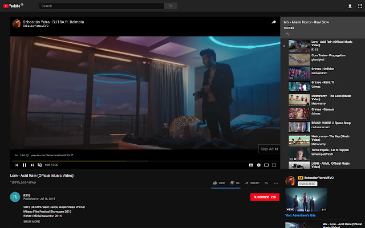
Task: Play BEACH HOUSE // Space Song from playlist
Action: pyautogui.click(x=322, y=127)
